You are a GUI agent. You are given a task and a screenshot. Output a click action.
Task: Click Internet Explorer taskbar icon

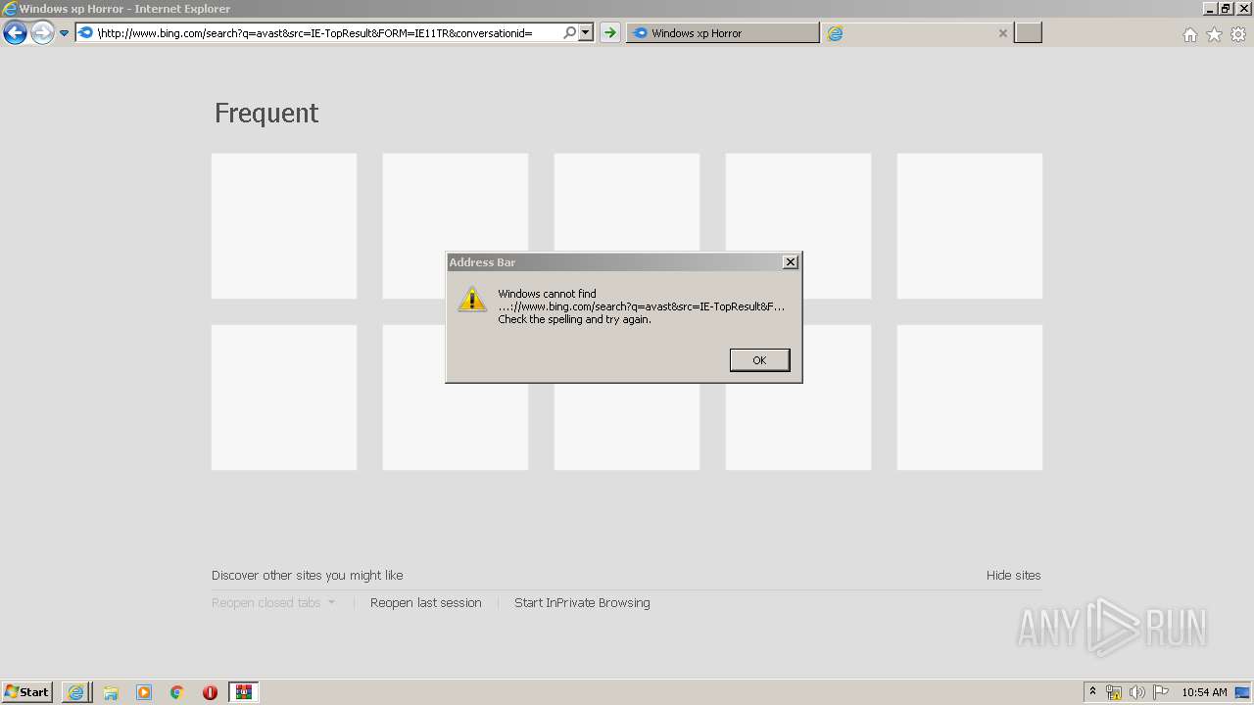click(75, 692)
